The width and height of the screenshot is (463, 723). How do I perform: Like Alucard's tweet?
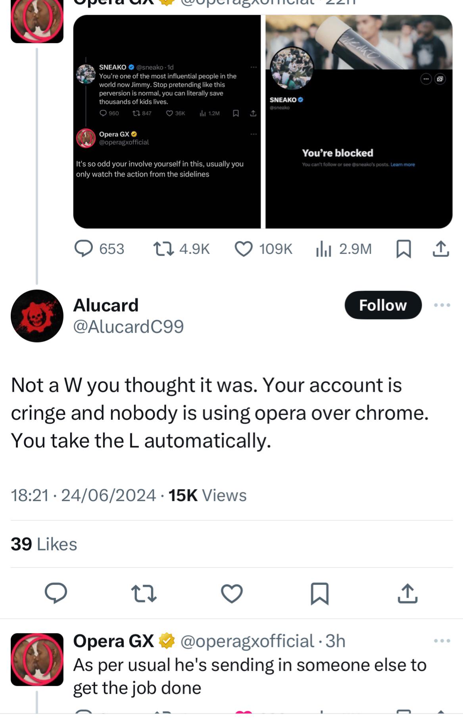232,593
